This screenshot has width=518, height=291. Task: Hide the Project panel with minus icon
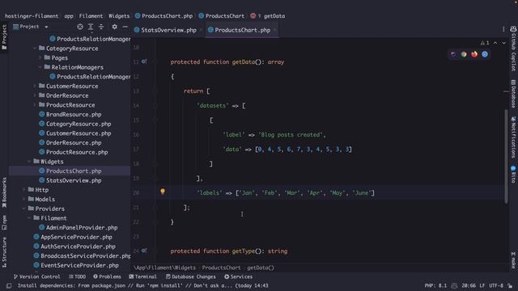click(125, 27)
